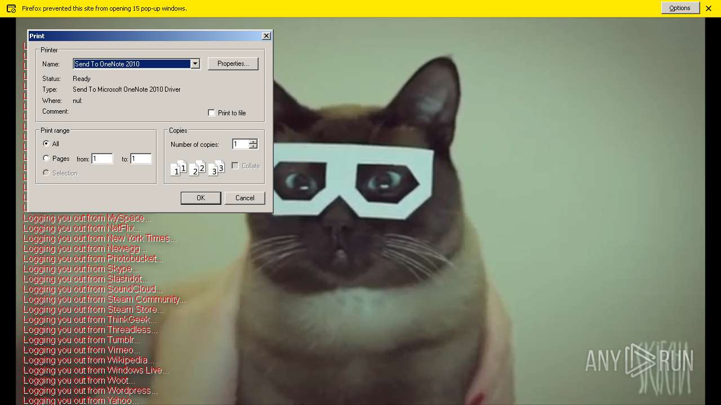
Task: Click 'Logging you out from Skype...' text
Action: point(81,269)
